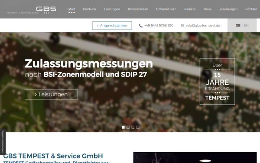Select the second carousel slide indicator

tap(128, 127)
